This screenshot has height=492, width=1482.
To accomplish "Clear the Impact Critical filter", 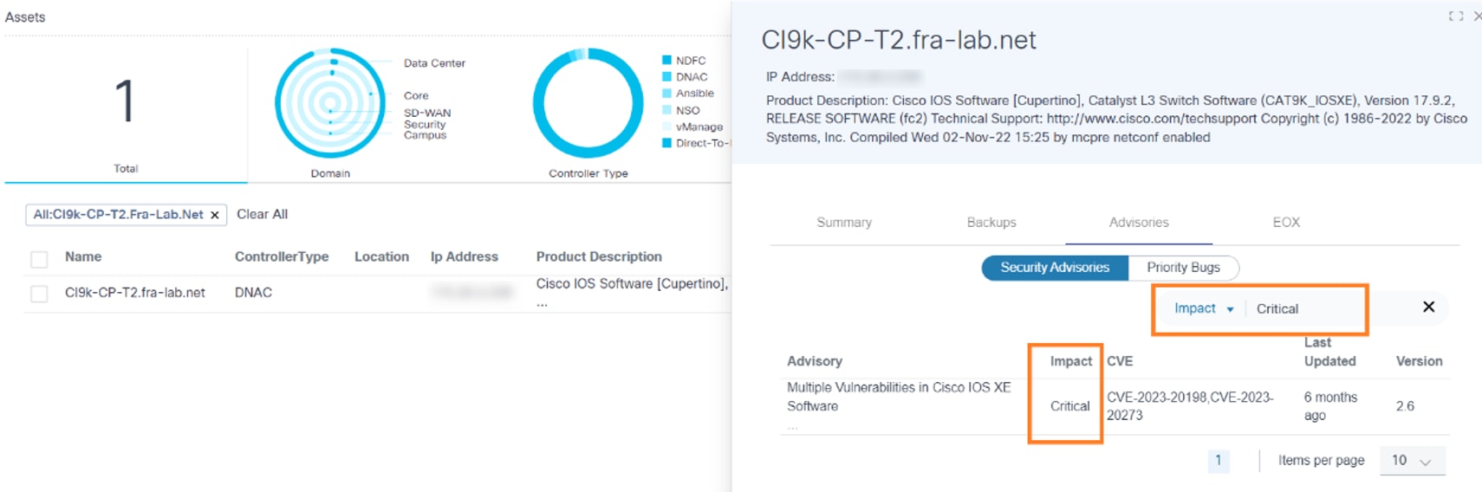I will point(1428,307).
